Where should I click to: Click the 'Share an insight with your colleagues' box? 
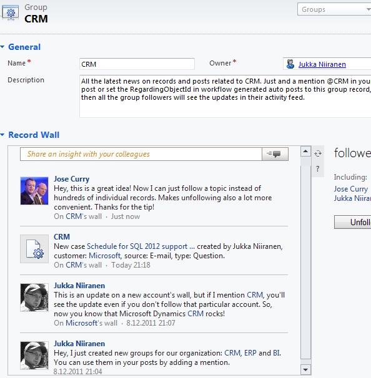coord(141,154)
